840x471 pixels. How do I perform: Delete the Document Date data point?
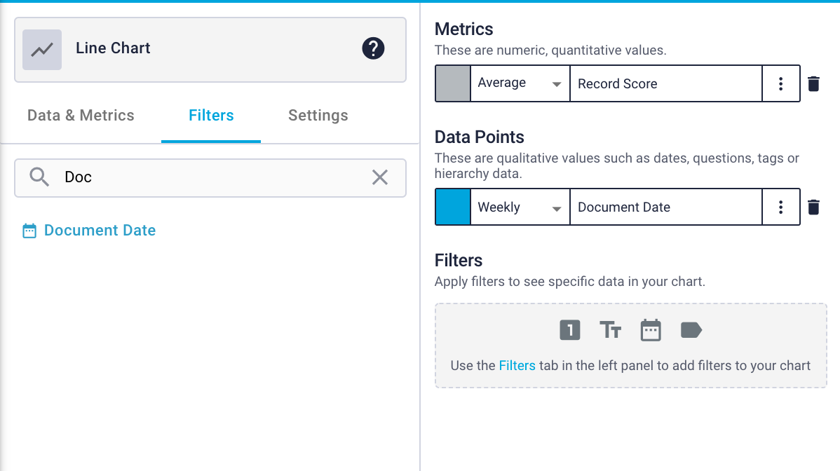tap(813, 207)
